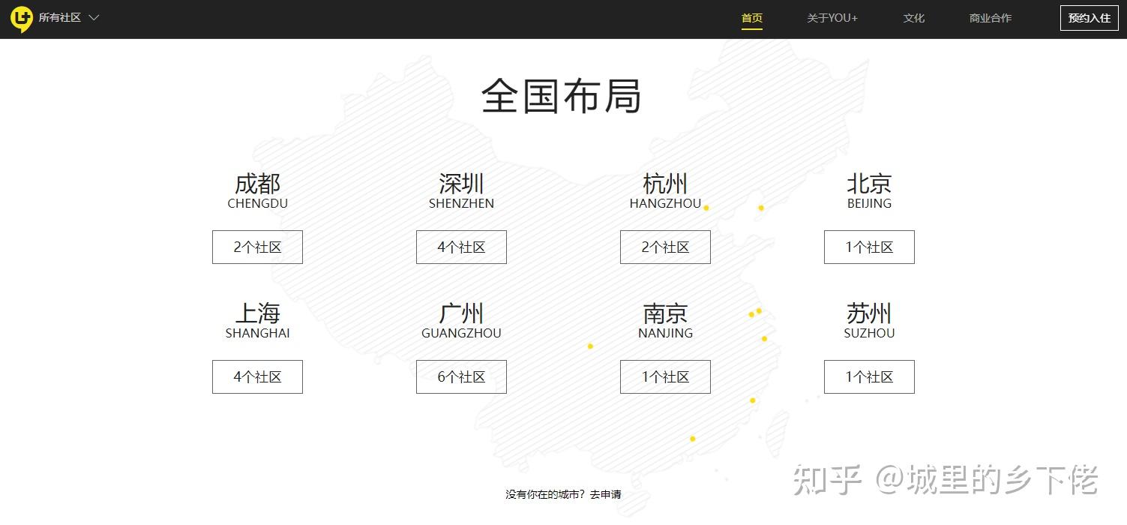The height and width of the screenshot is (525, 1127).
Task: Click yellow map dot right of HANGZHOU label
Action: click(x=706, y=208)
